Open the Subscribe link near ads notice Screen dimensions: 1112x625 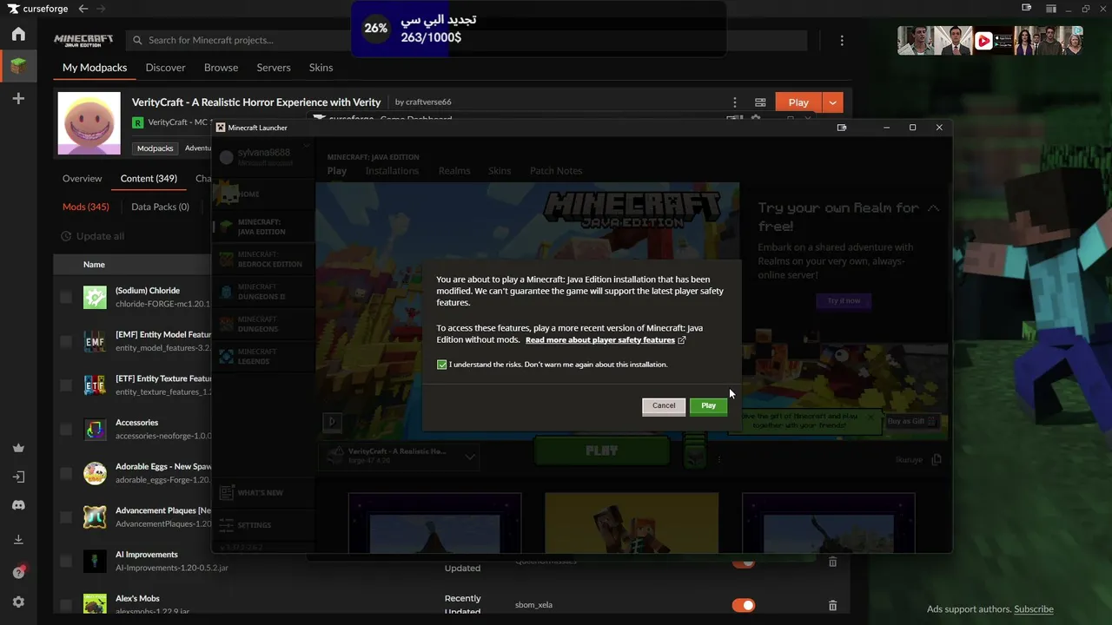(1034, 609)
